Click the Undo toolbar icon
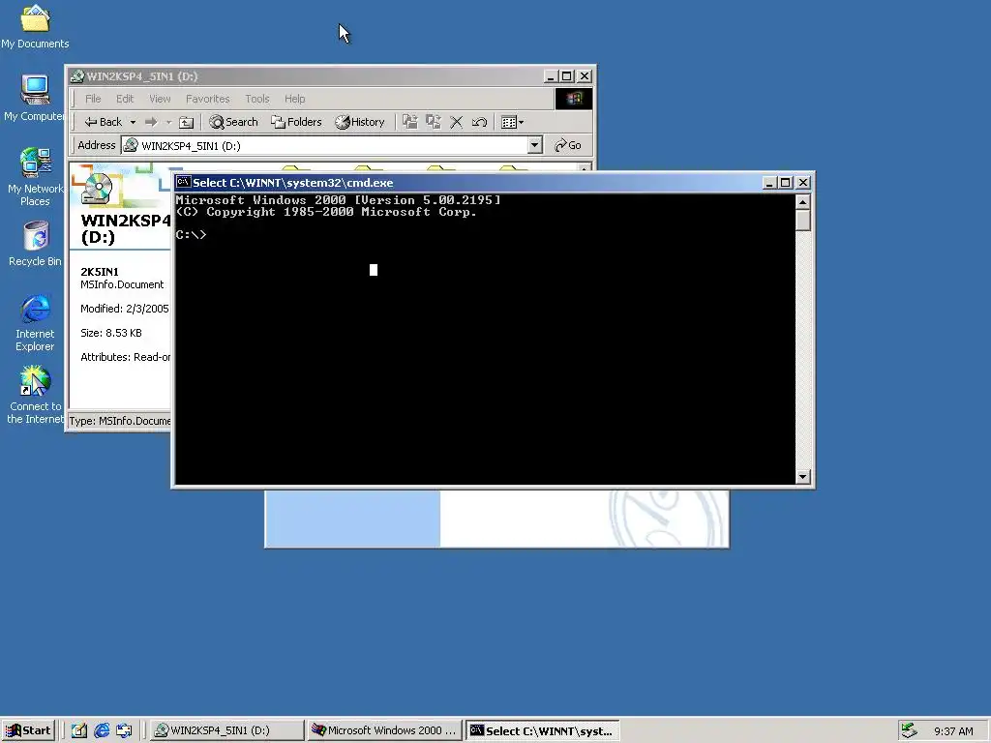 (x=479, y=122)
